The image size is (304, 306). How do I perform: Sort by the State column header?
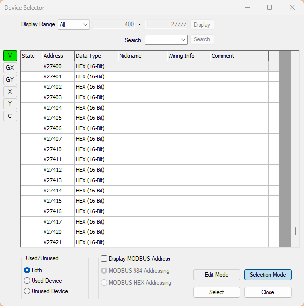click(31, 56)
